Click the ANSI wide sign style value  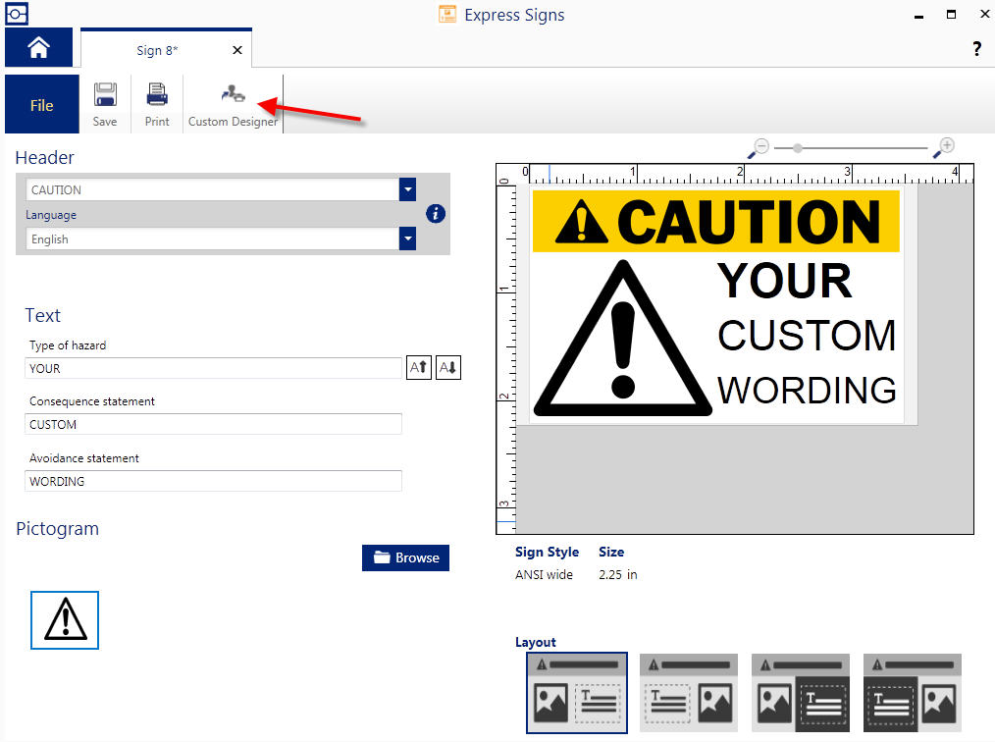click(x=544, y=574)
